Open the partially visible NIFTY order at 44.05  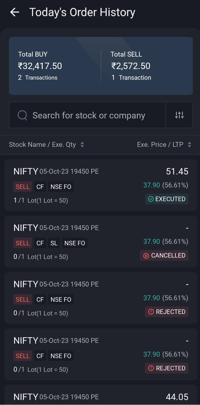pyautogui.click(x=101, y=396)
